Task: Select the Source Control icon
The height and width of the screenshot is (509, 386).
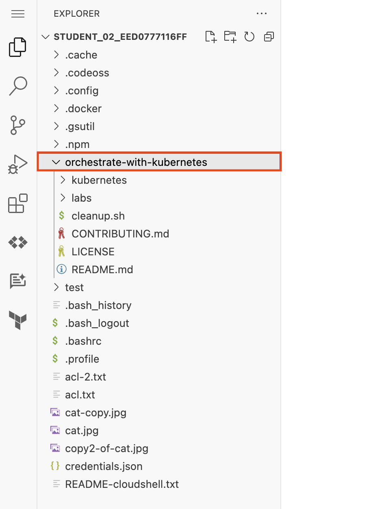Action: (x=17, y=125)
